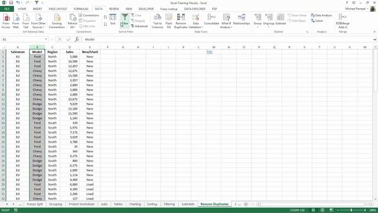Open the Outline dialog launcher

click(307, 32)
